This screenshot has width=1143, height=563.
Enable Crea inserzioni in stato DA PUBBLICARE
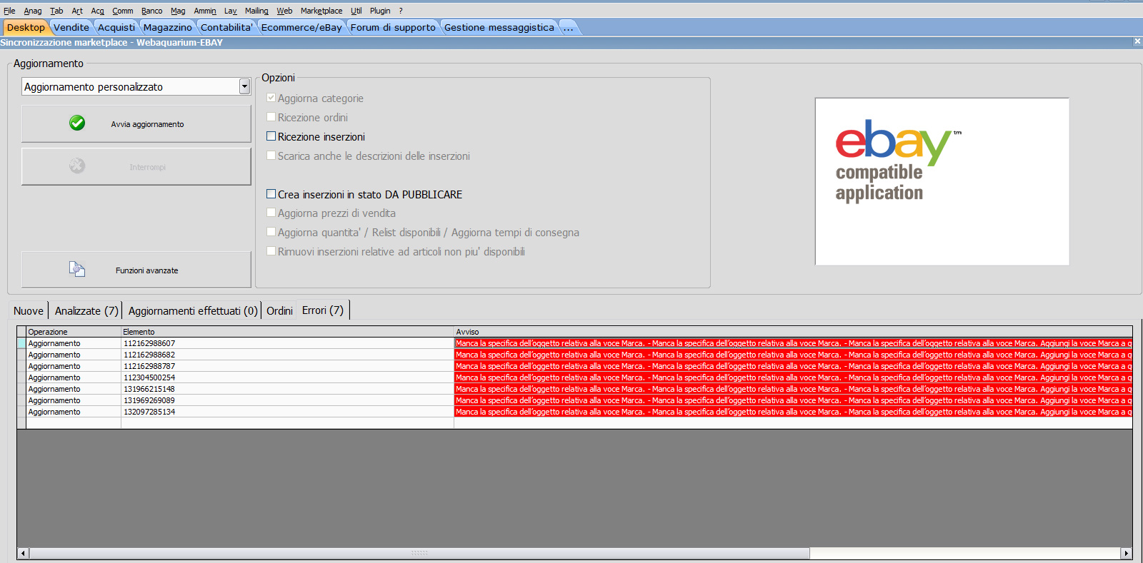tap(271, 194)
